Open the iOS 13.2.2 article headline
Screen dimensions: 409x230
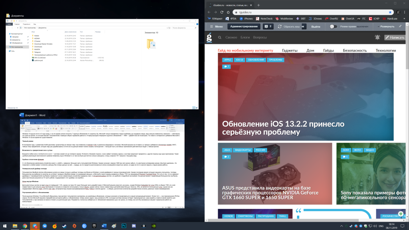tap(283, 128)
